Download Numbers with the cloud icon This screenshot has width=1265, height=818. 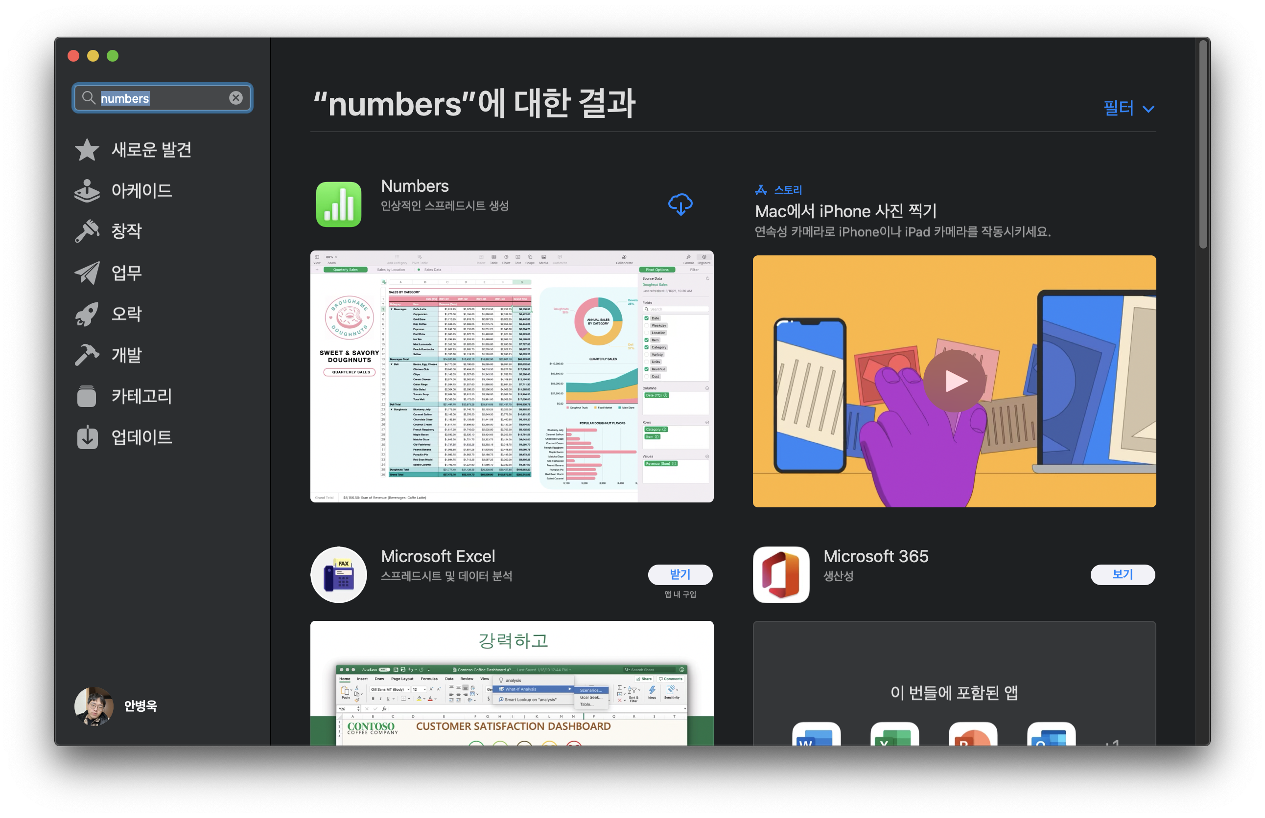click(680, 204)
